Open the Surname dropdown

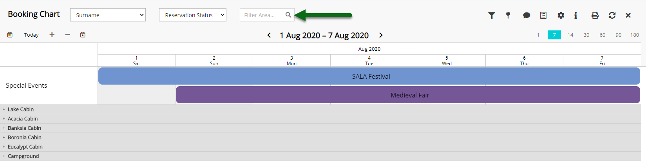click(108, 15)
